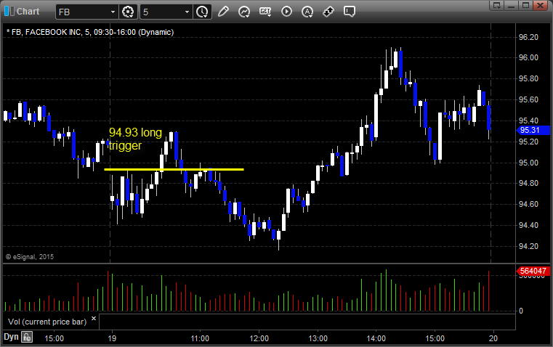Click the volume axis 0 label
Viewport: 553px width, 347px height.
(521, 311)
